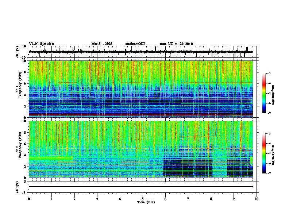Click the "-7" label on ch.2 color bar

coord(269,173)
